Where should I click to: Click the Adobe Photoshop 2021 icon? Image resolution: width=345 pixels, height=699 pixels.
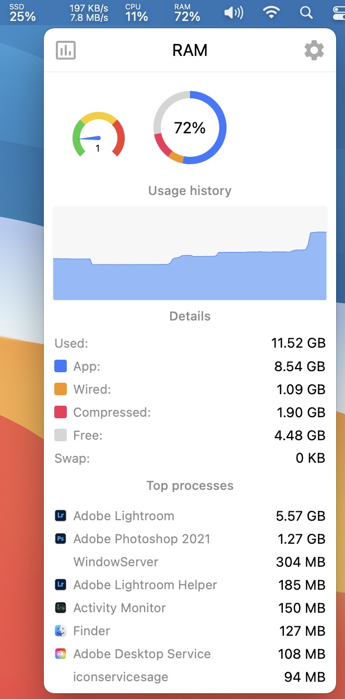61,539
